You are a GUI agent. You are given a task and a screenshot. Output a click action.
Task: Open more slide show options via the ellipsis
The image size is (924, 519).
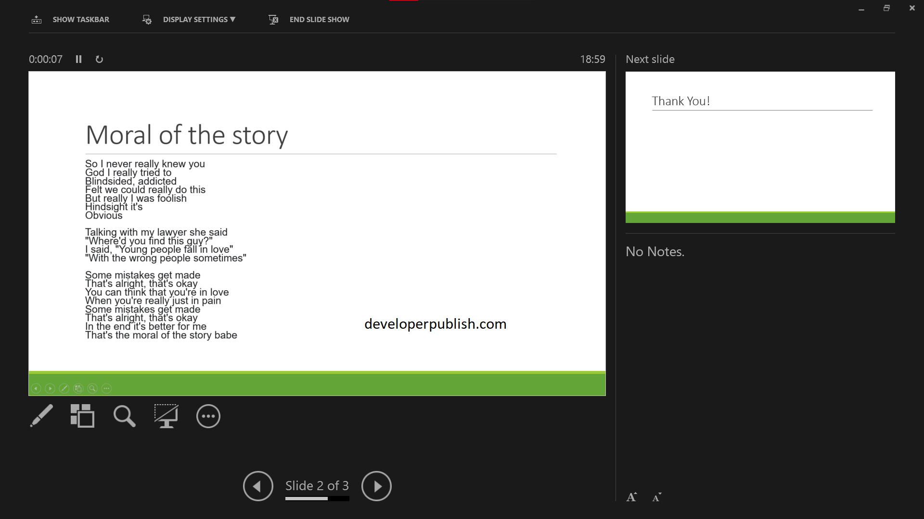(208, 416)
